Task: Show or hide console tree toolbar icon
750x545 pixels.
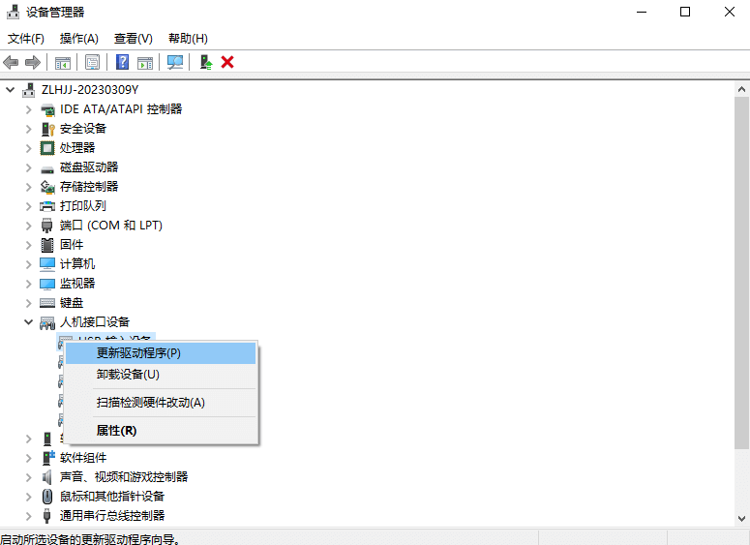Action: coord(63,62)
